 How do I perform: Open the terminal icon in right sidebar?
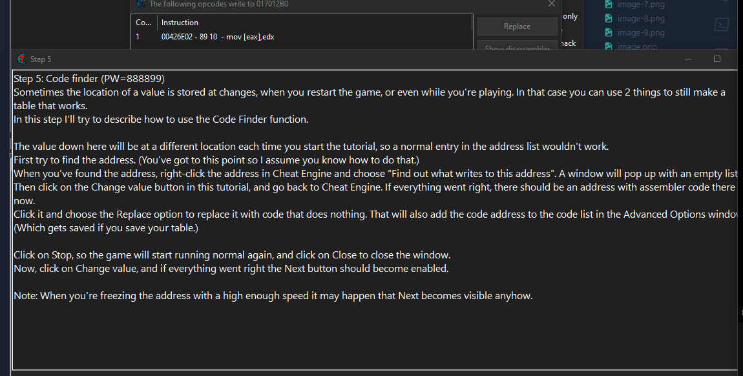pos(722,25)
